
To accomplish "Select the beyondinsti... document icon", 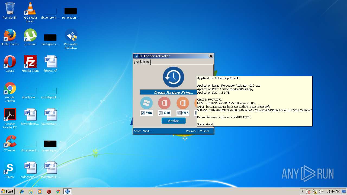I will 30,117.
